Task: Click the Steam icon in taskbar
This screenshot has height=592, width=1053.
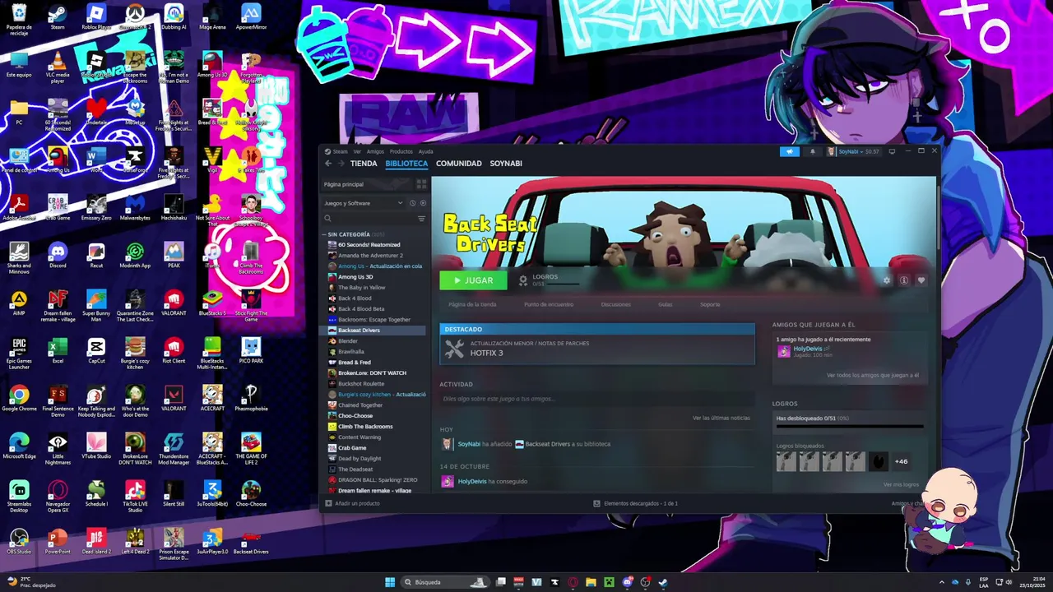Action: [x=663, y=582]
